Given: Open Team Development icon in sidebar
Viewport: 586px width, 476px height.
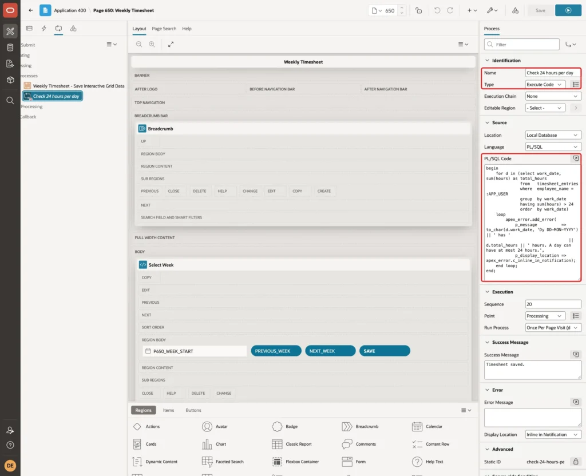Looking at the screenshot, I should click(x=10, y=64).
